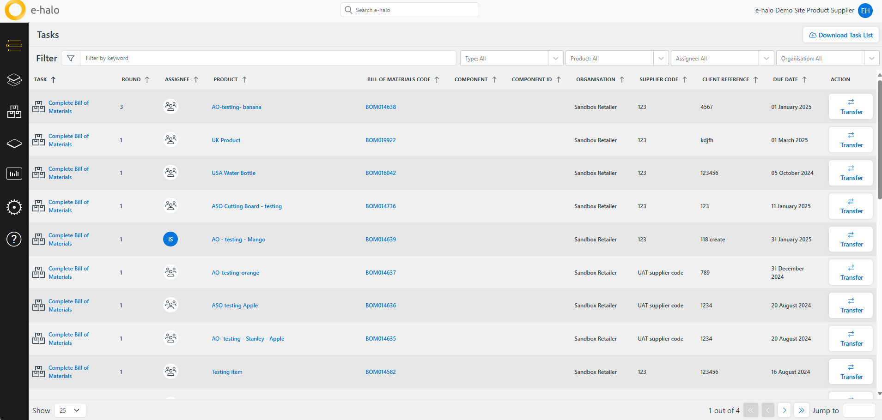Viewport: 882px width, 420px height.
Task: Select the layered Materials sidebar icon
Action: point(14,80)
